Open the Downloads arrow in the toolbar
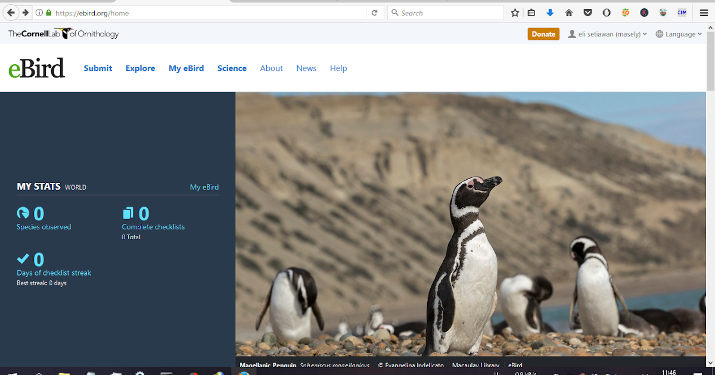Viewport: 715px width, 375px height. (550, 12)
